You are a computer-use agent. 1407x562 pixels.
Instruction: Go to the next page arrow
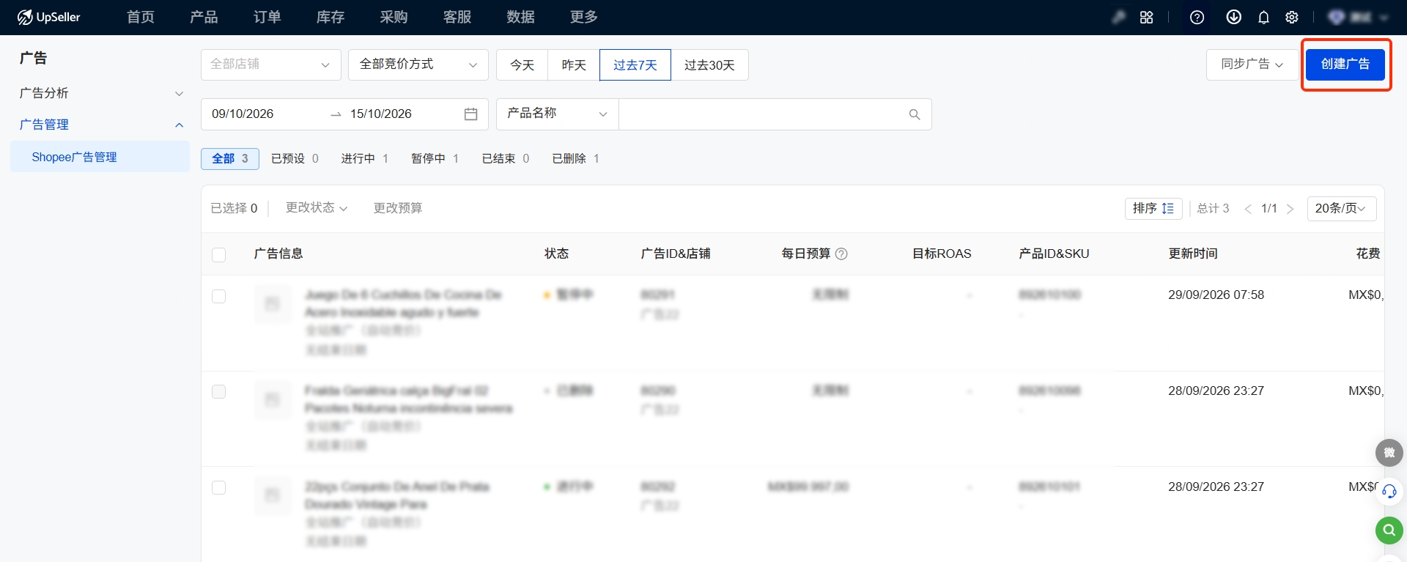click(x=1290, y=209)
